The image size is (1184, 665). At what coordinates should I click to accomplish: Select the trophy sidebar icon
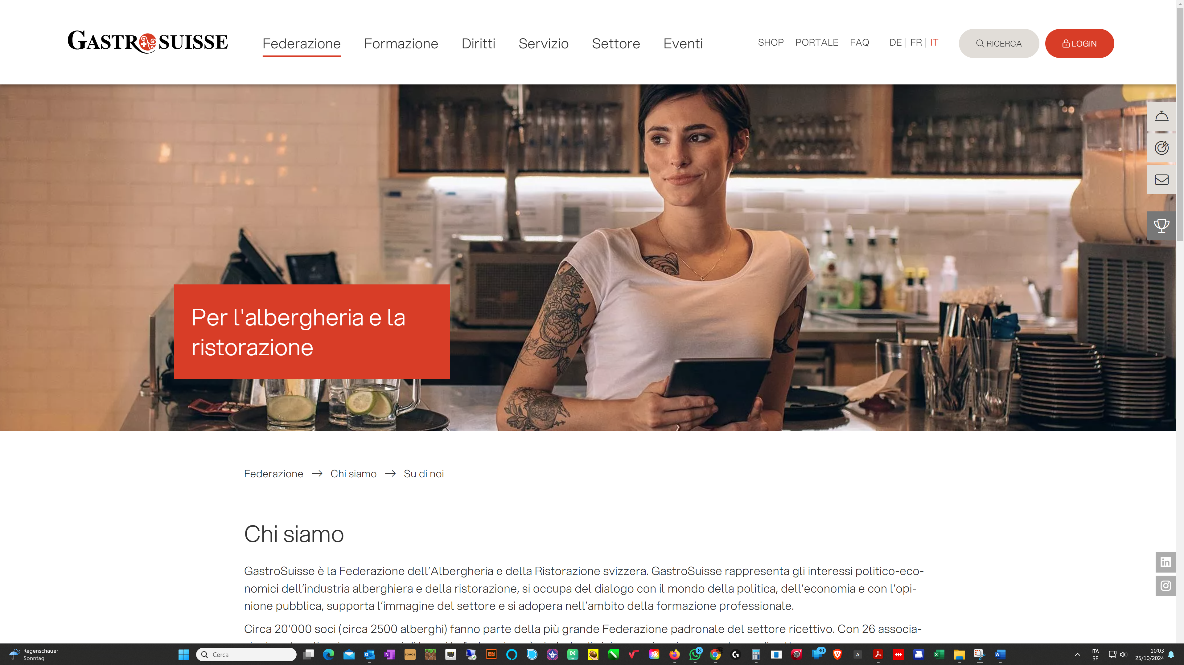pos(1162,226)
